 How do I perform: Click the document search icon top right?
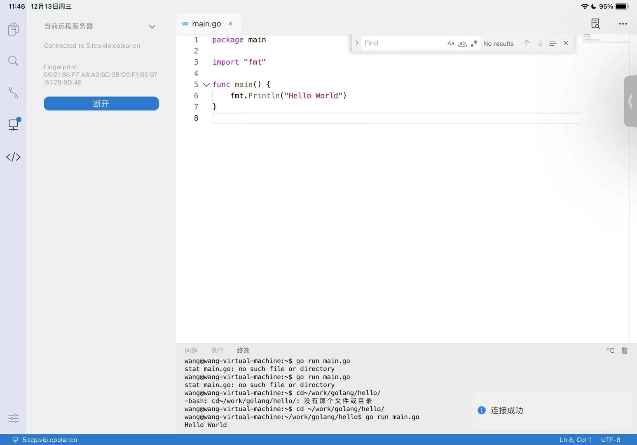click(x=595, y=23)
